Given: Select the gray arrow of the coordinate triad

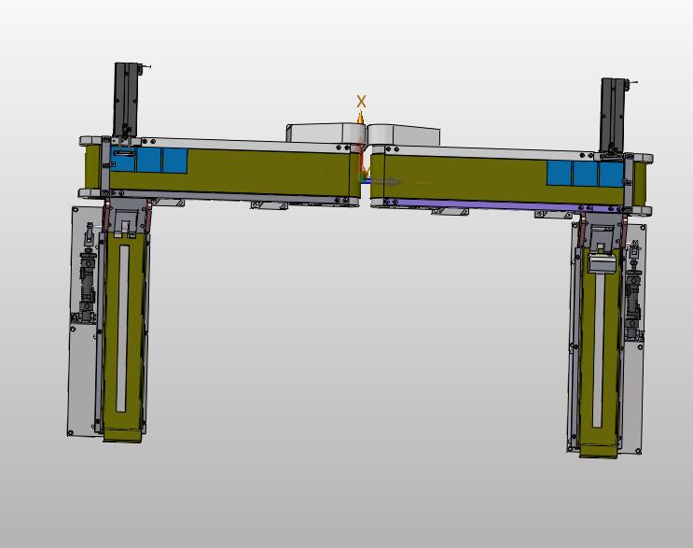Looking at the screenshot, I should (385, 182).
